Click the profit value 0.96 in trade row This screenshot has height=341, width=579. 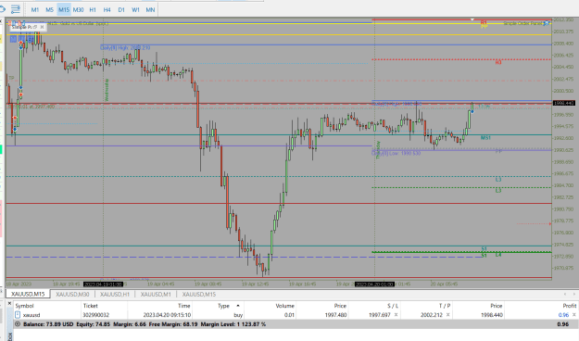tap(563, 315)
